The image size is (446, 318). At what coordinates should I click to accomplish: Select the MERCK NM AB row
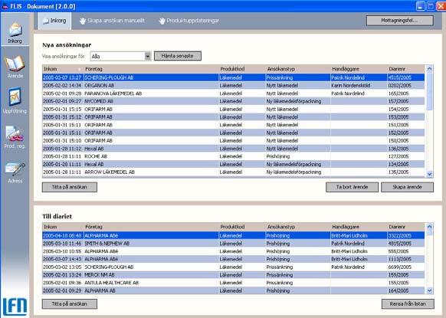(233, 275)
